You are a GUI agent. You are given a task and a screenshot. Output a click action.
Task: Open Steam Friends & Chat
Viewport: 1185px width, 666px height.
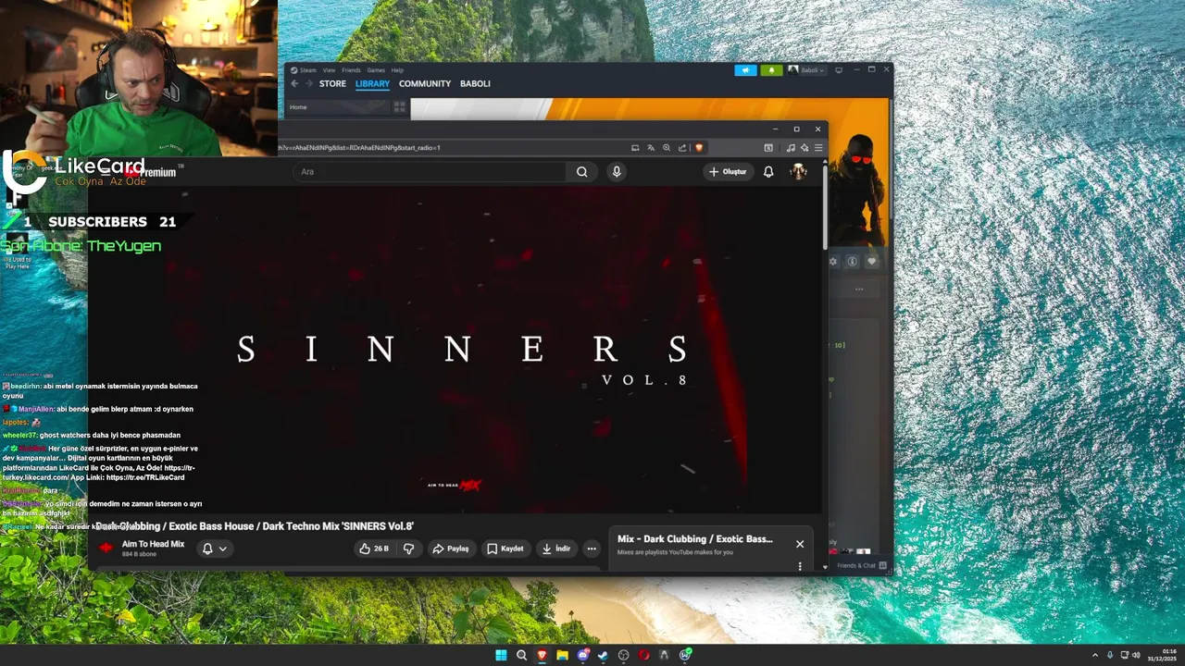[x=861, y=565]
